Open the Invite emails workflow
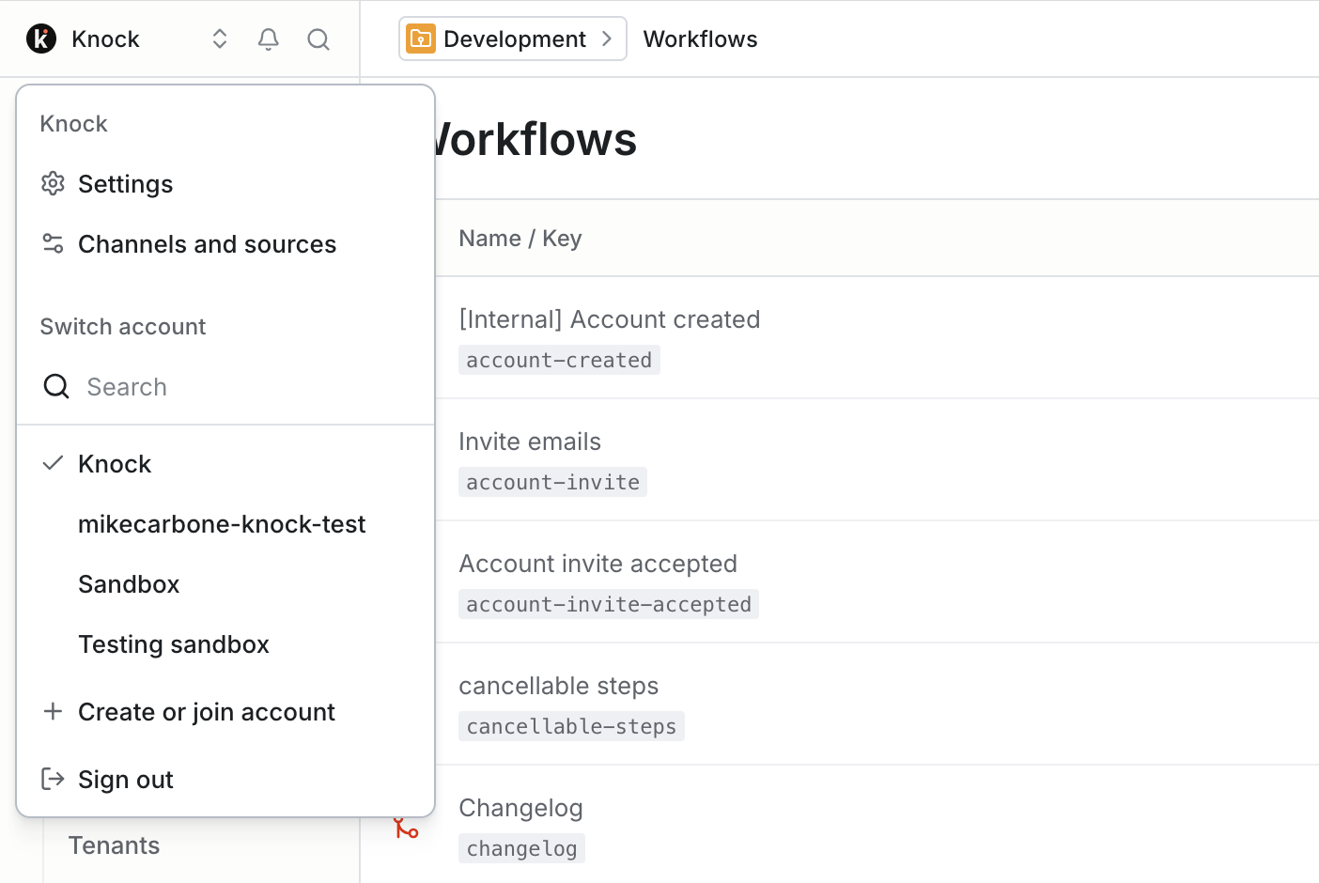The width and height of the screenshot is (1319, 883). pyautogui.click(x=530, y=441)
